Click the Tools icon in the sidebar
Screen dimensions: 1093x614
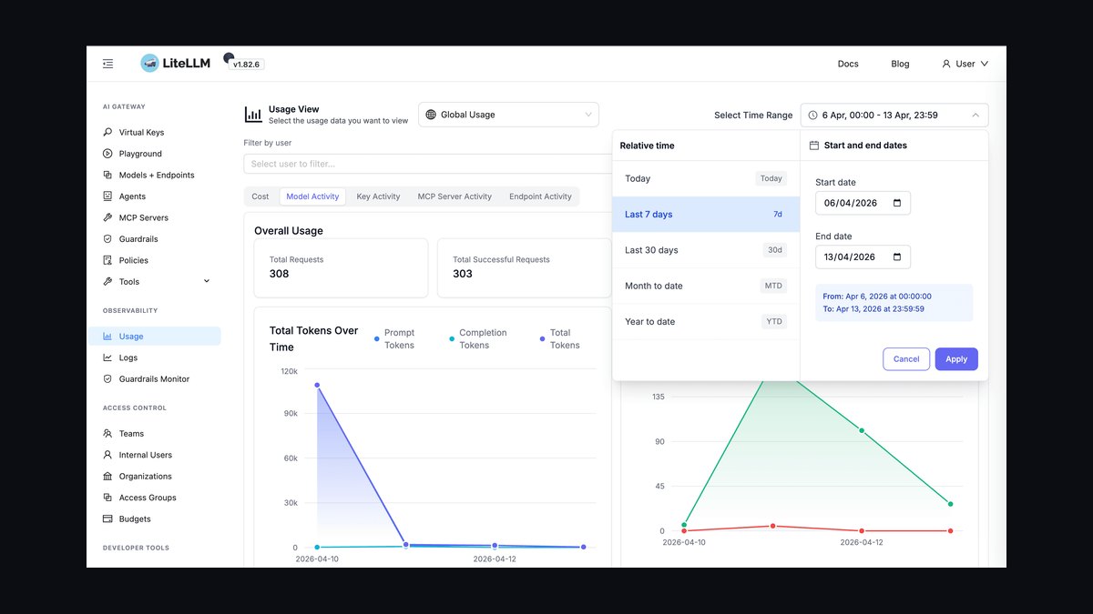pyautogui.click(x=107, y=282)
